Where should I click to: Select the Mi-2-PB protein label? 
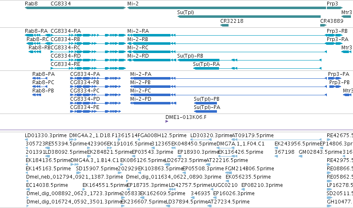[x=140, y=82]
